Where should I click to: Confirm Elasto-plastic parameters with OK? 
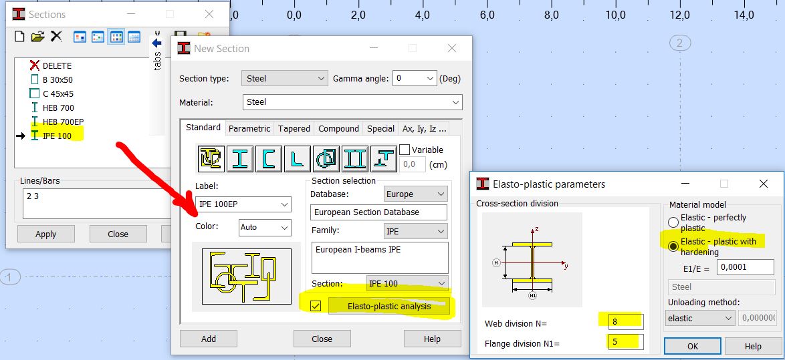coord(692,346)
